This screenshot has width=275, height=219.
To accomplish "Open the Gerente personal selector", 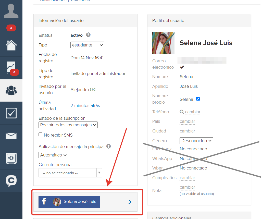I will 70,173.
